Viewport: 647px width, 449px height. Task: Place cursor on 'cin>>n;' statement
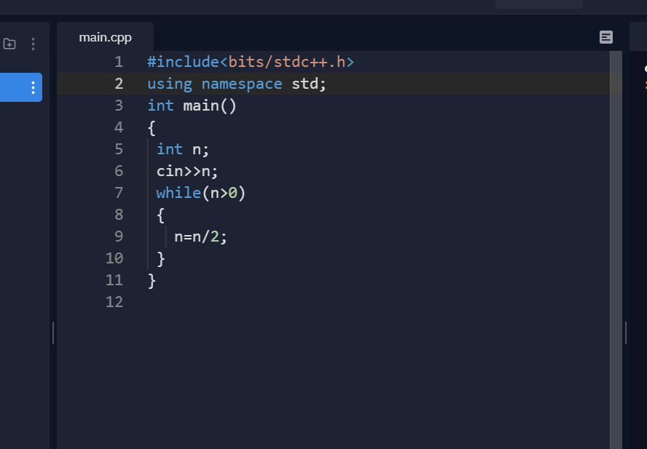(187, 171)
